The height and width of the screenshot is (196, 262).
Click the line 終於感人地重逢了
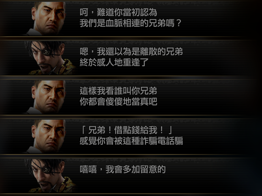click(114, 62)
